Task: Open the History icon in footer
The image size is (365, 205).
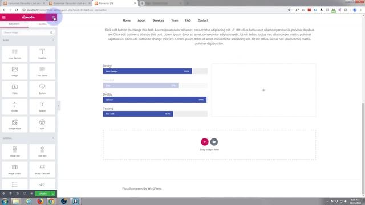Action: pyautogui.click(x=18, y=194)
